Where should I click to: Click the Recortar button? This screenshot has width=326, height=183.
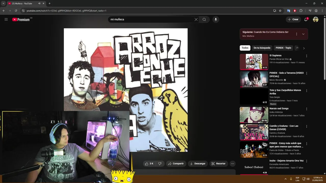pos(219,164)
